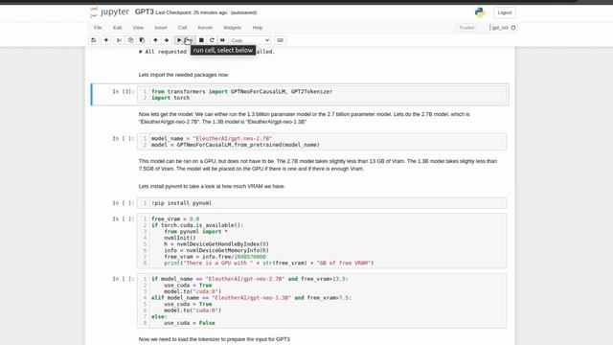Paste cells below icon

pyautogui.click(x=142, y=40)
